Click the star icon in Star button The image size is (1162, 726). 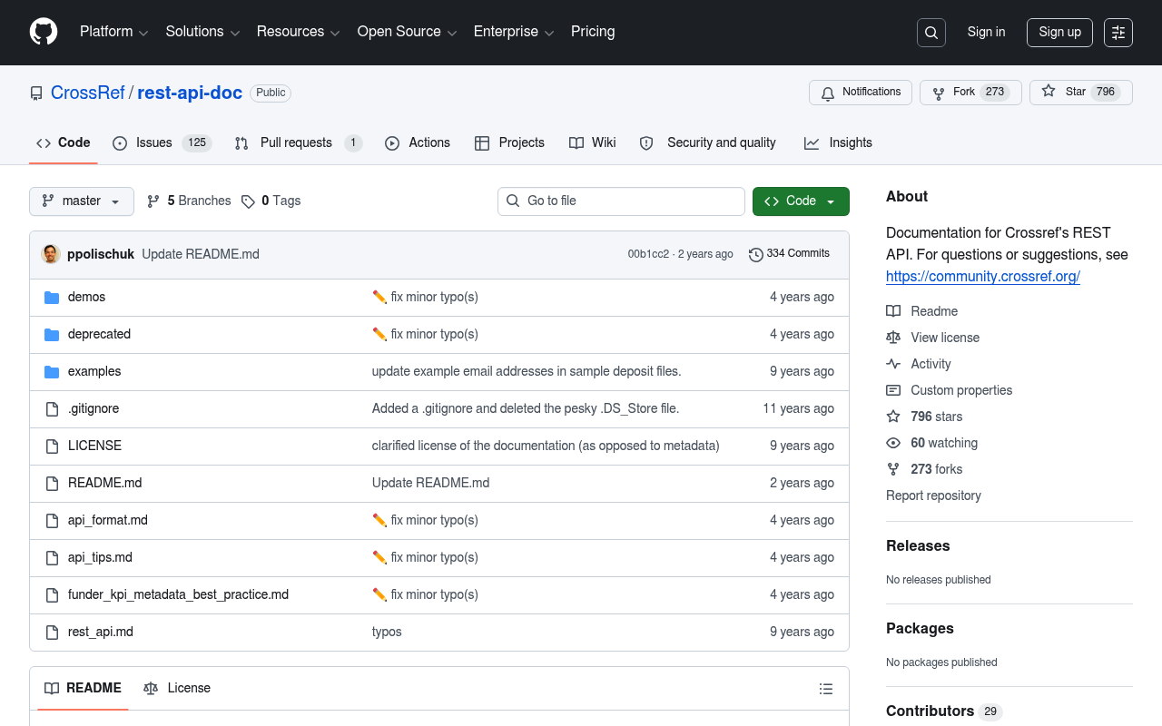coord(1049,92)
